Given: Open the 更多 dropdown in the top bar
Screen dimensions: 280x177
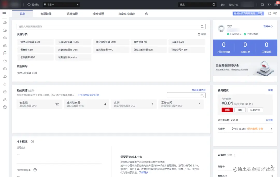Looking at the screenshot, I should coord(222,4).
